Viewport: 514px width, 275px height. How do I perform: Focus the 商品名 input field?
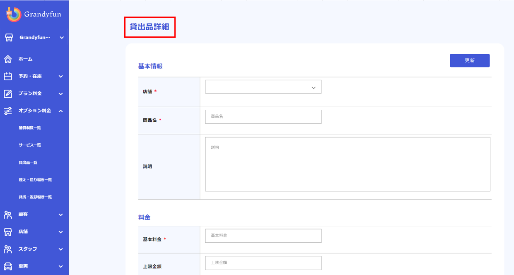point(263,117)
